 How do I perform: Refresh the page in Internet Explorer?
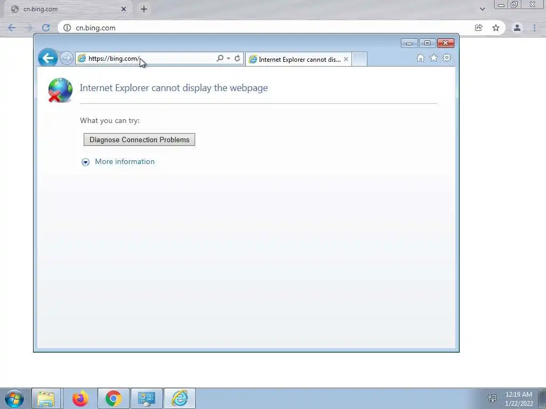237,58
